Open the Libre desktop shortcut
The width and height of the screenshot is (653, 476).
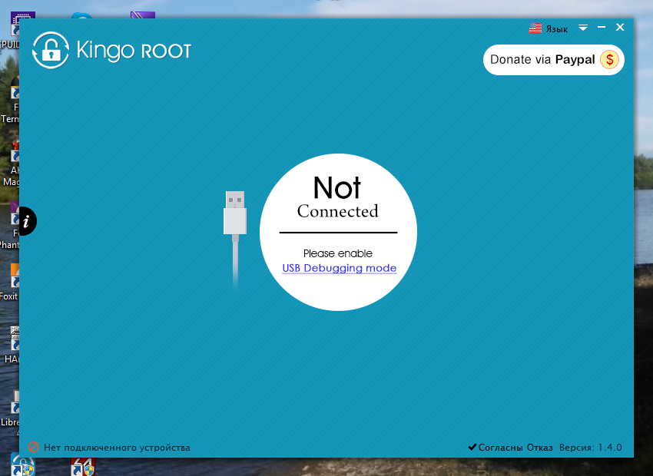(15, 408)
